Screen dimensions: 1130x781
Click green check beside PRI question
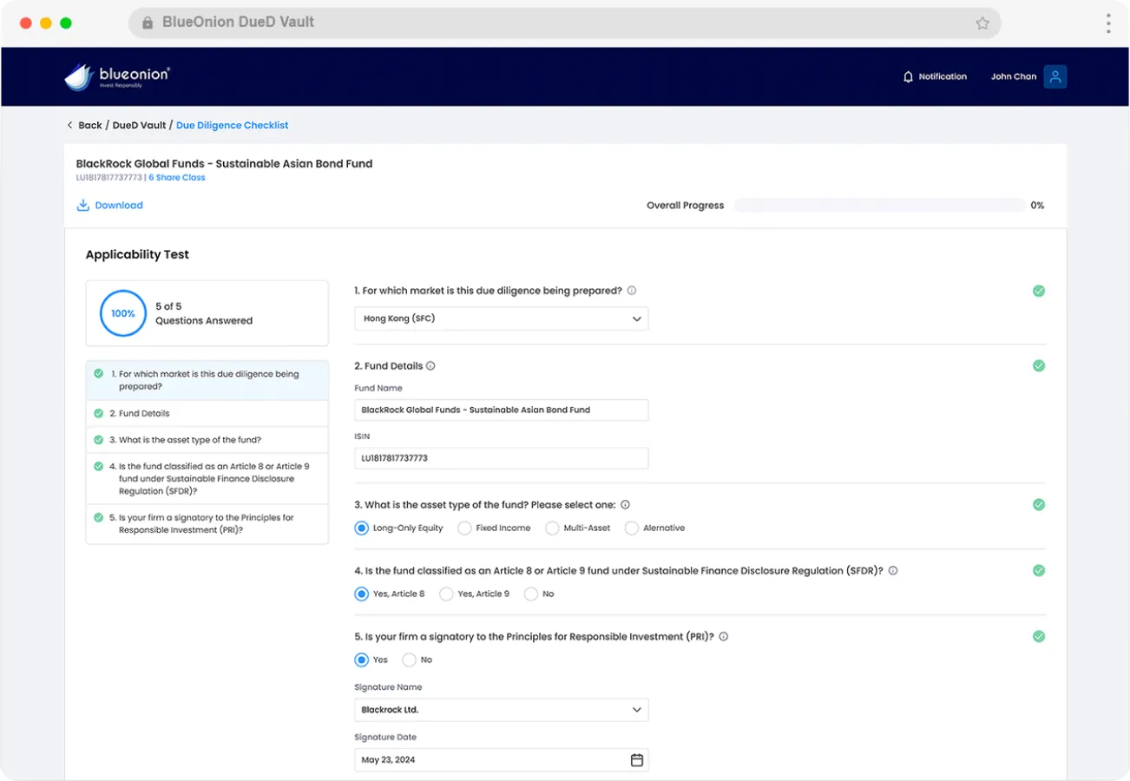pos(1039,637)
